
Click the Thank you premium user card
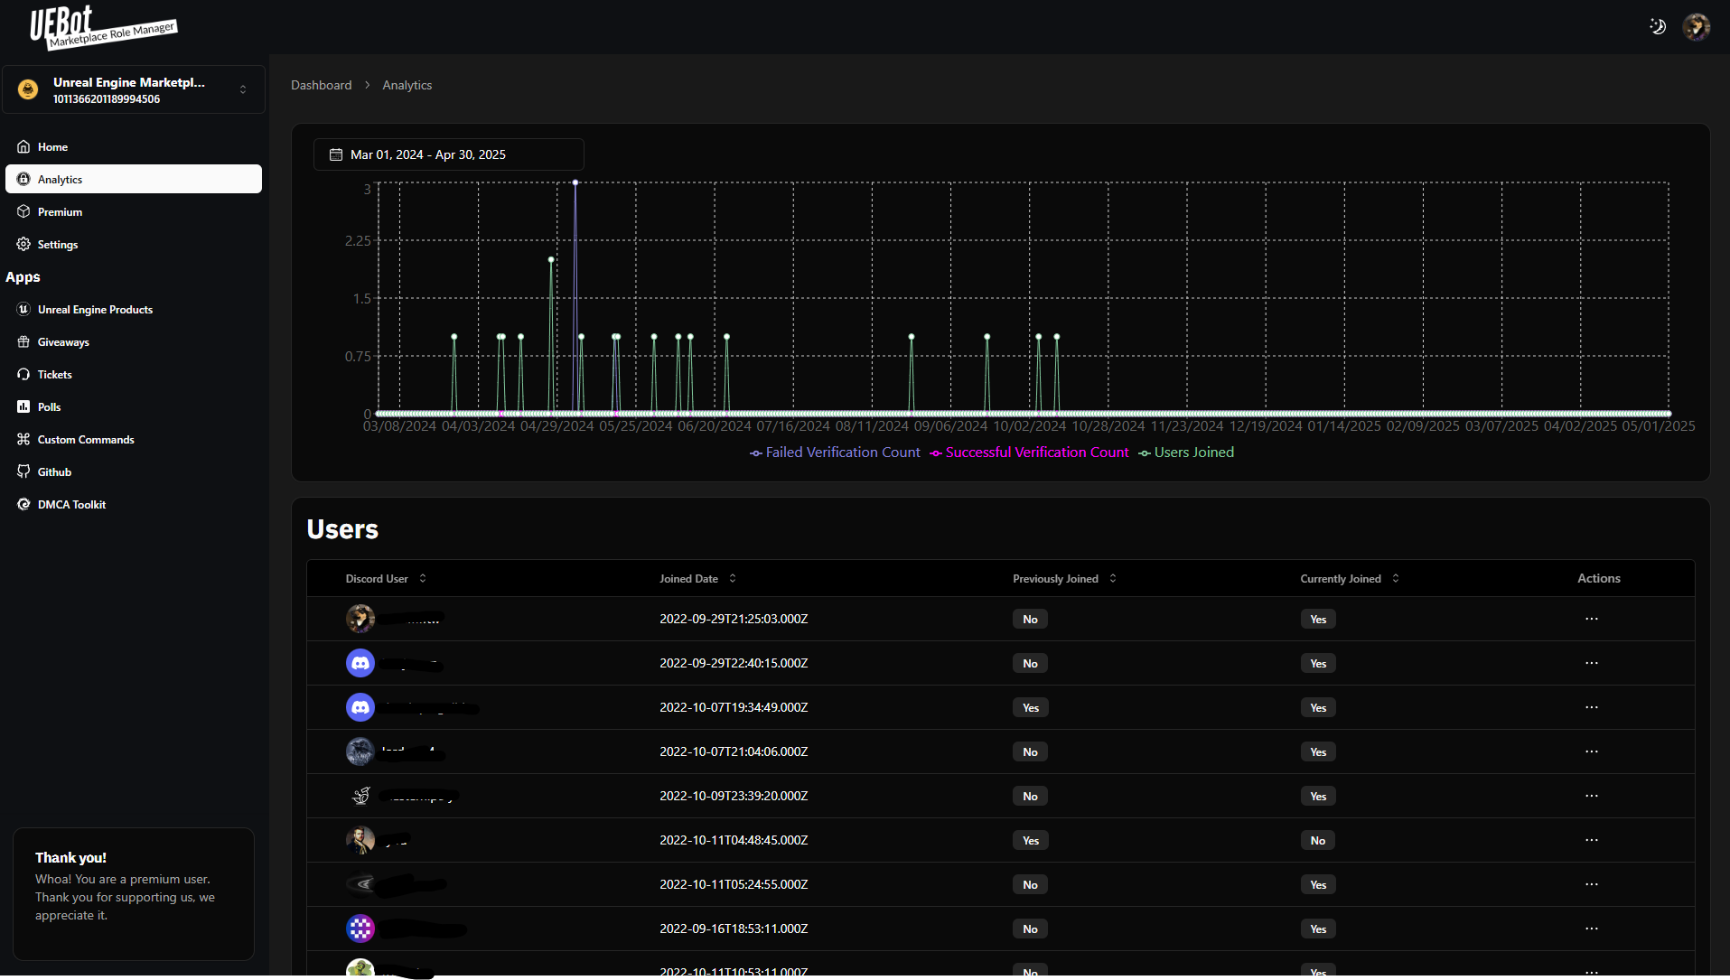click(x=134, y=894)
